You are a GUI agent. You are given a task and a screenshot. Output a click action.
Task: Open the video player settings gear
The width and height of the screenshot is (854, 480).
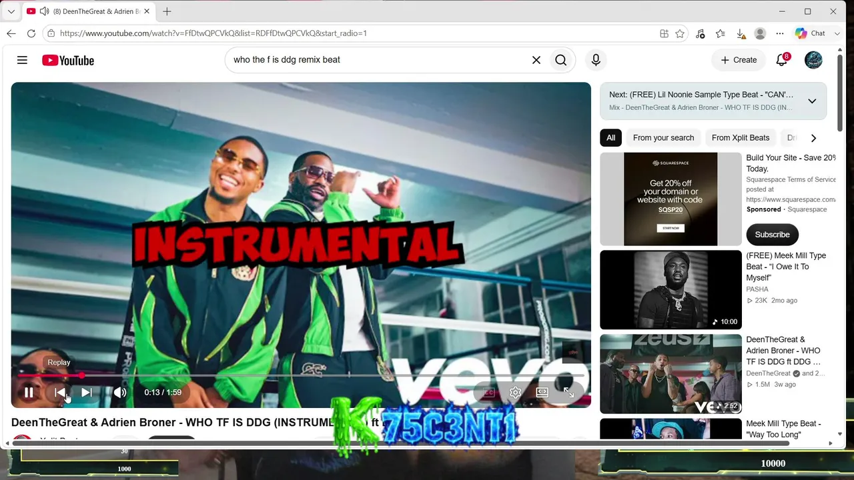[x=515, y=393]
